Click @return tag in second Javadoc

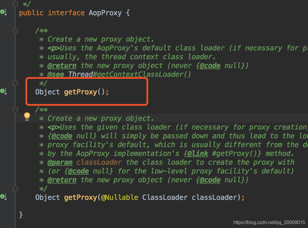(x=62, y=180)
